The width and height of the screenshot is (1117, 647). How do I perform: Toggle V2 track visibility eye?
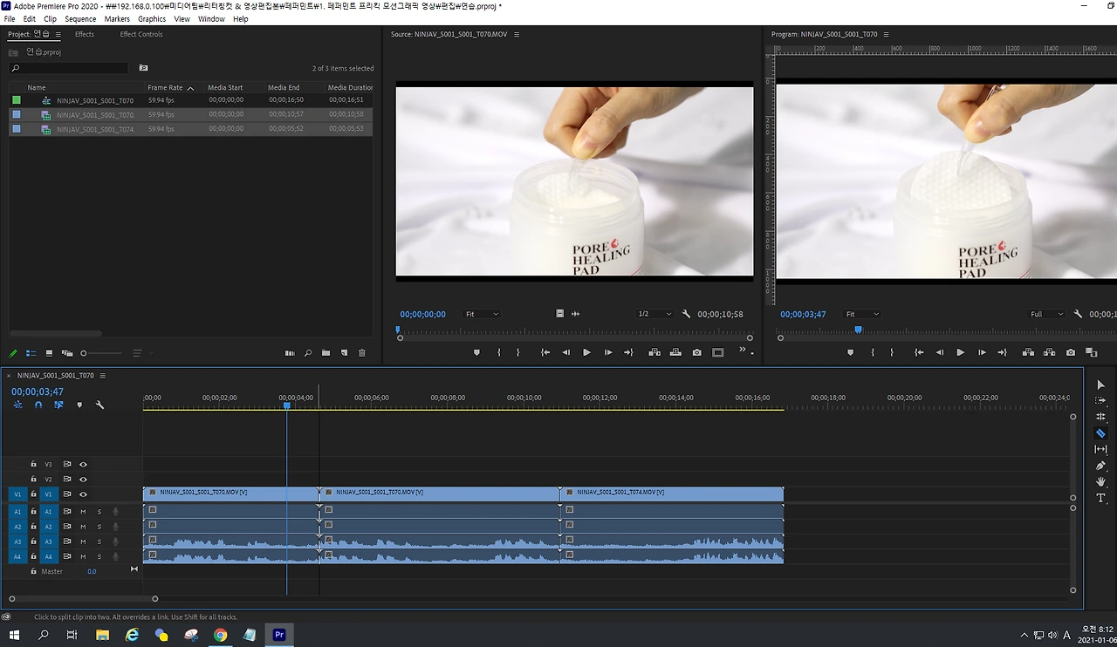click(84, 479)
